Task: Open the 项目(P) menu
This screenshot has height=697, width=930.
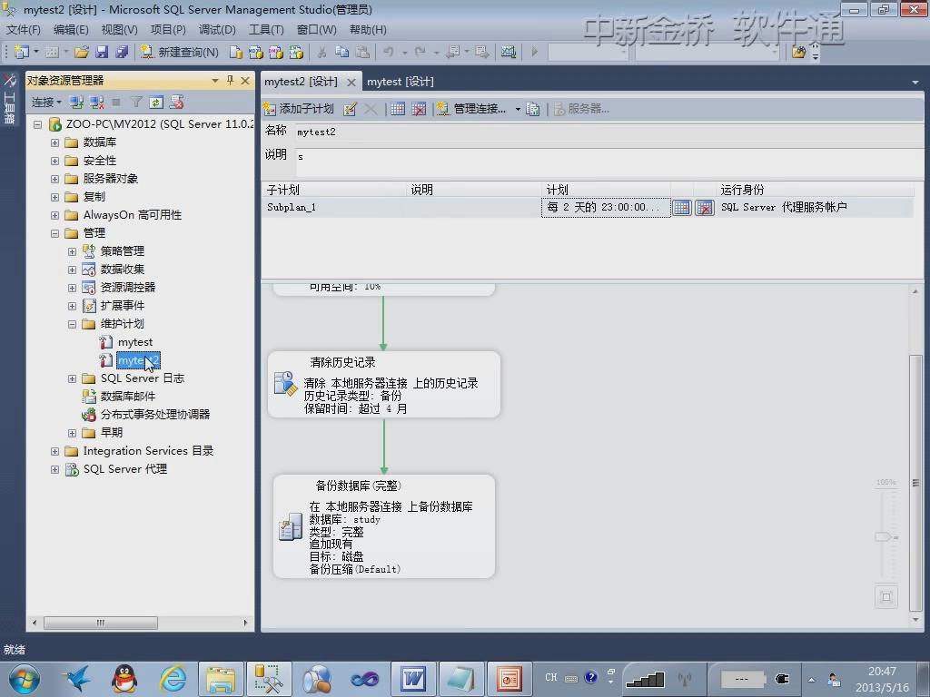Action: (x=168, y=30)
